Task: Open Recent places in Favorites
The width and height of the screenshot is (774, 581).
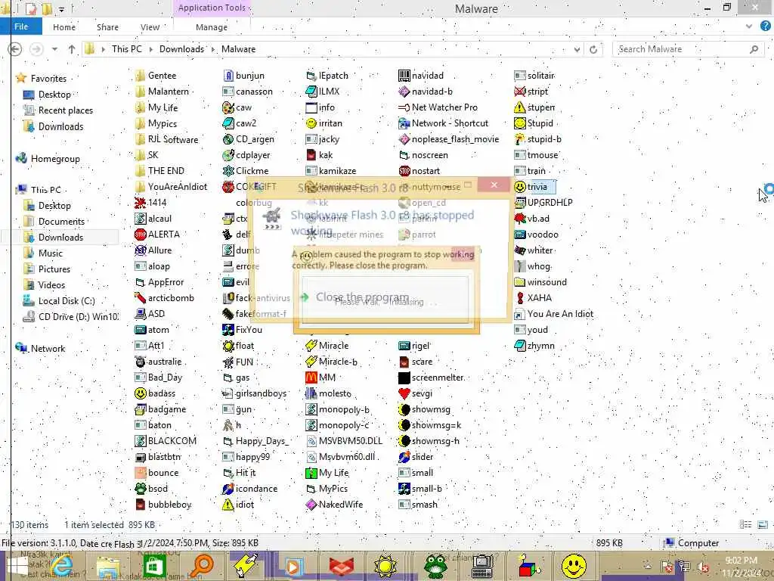Action: (65, 110)
